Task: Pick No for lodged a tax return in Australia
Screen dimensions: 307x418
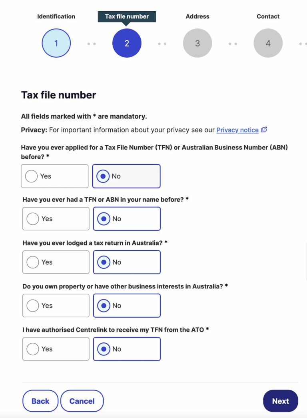Action: coord(127,262)
